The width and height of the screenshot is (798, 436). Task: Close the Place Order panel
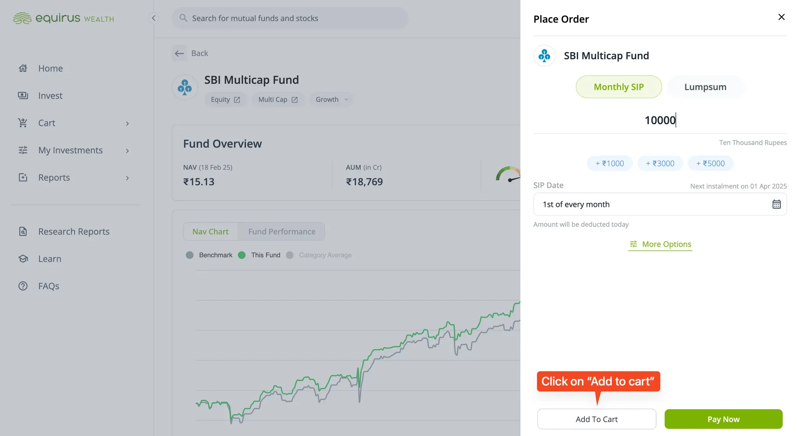pos(781,17)
